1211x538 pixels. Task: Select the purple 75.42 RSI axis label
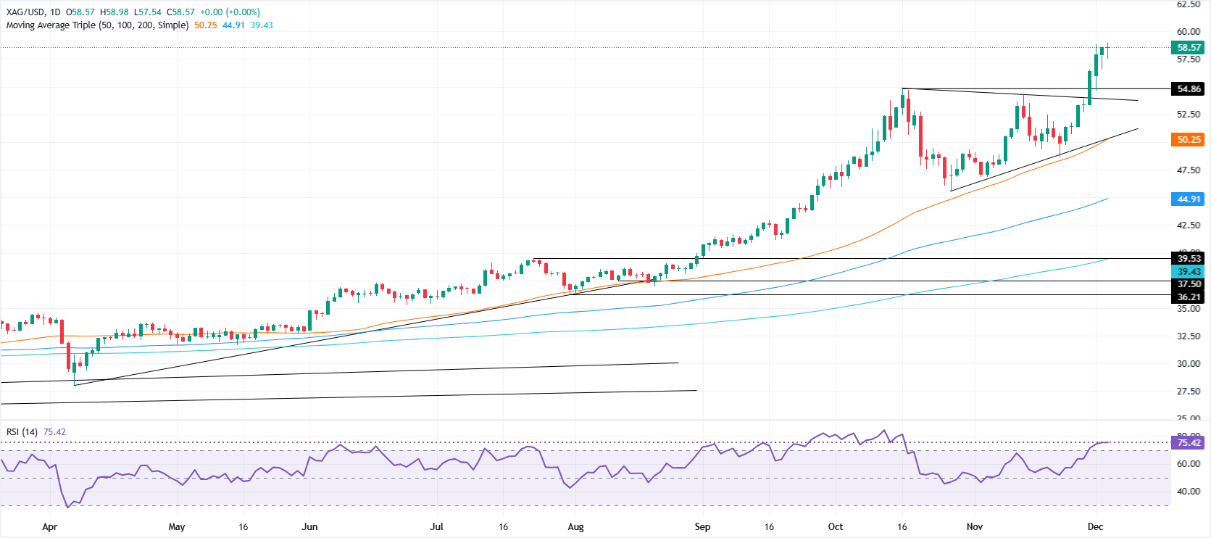point(1189,442)
